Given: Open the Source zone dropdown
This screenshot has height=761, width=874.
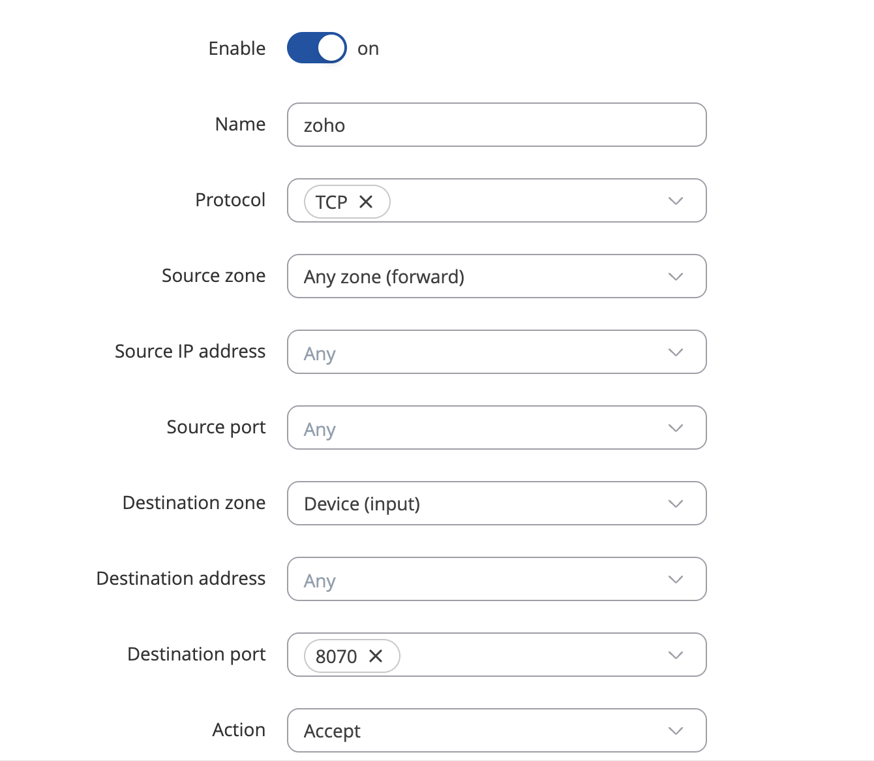Looking at the screenshot, I should click(496, 276).
